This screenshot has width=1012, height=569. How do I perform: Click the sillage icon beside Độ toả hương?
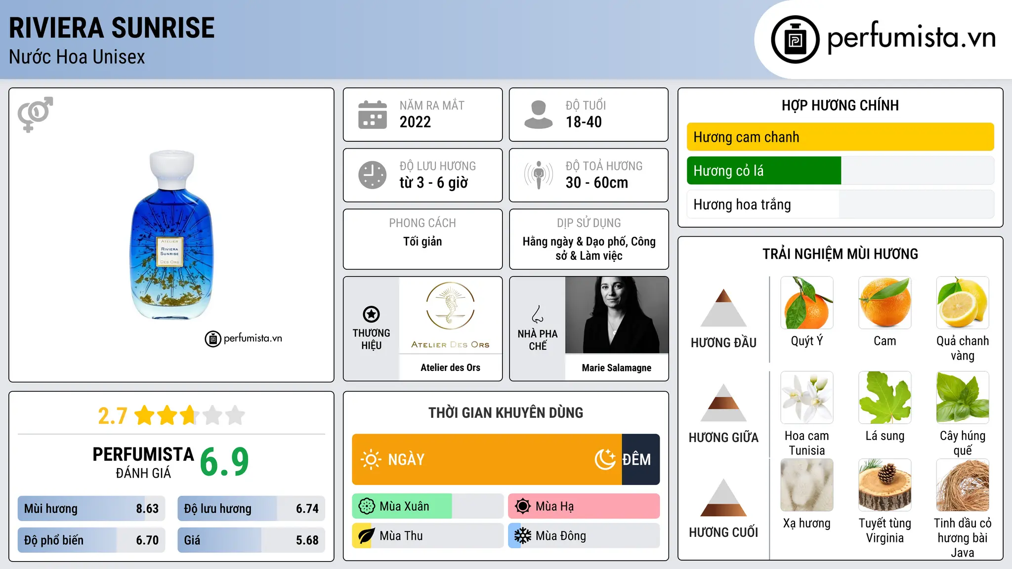pyautogui.click(x=538, y=175)
